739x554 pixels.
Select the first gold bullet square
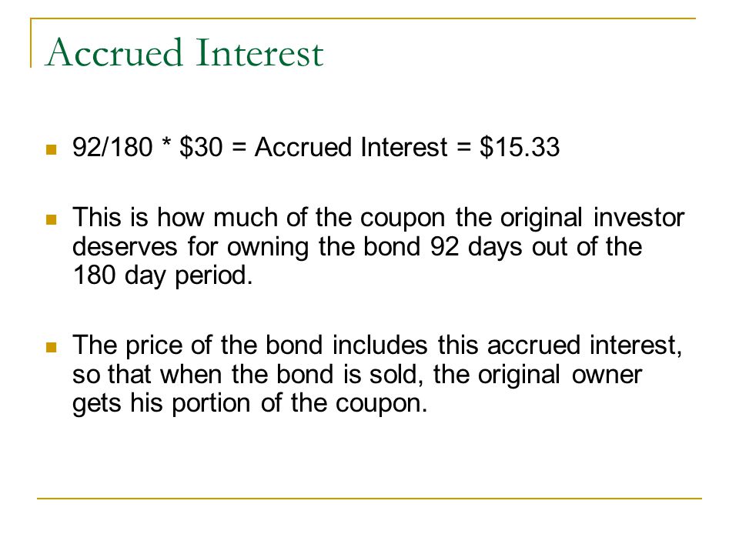coord(52,150)
